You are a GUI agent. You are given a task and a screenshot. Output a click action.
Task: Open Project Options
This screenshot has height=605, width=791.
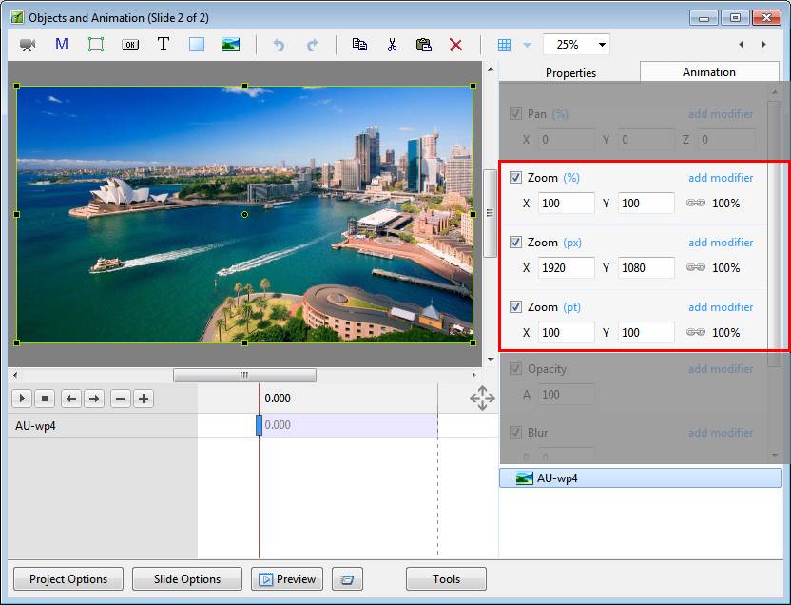pos(68,578)
